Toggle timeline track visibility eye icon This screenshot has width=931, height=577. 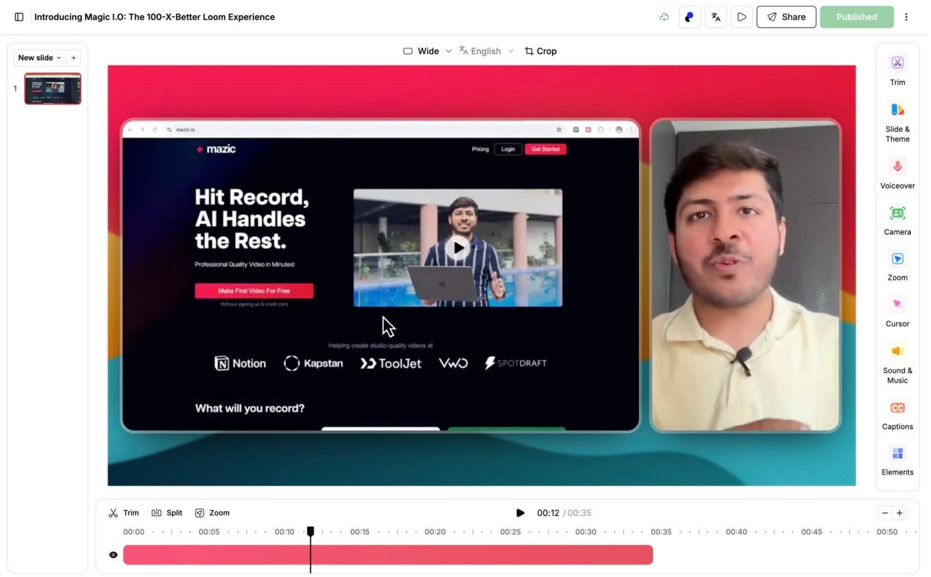click(113, 555)
